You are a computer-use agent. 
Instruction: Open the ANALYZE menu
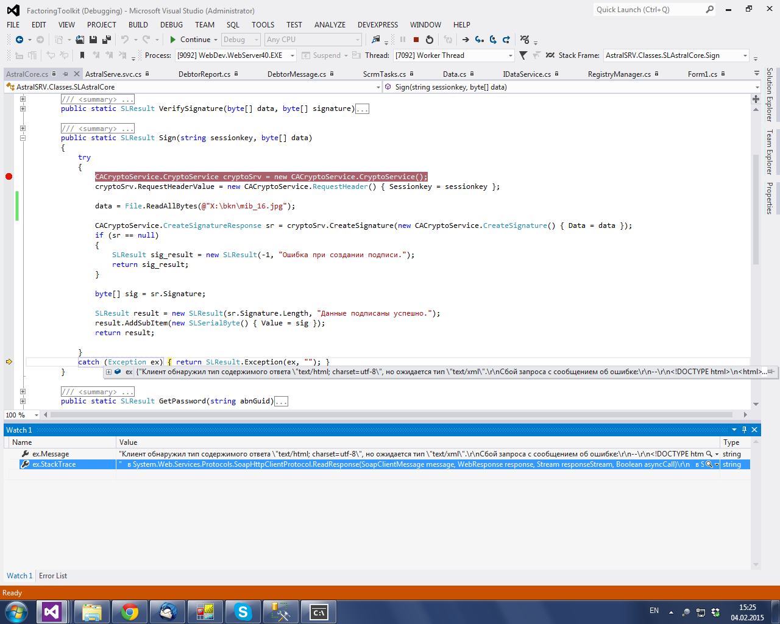click(330, 25)
